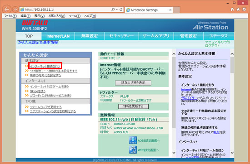Open the address bar dropdown arrow

point(117,10)
